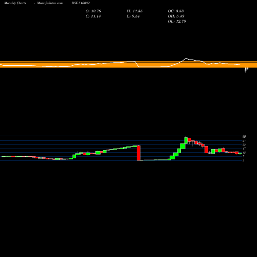Screen dimensions: 257x257
Task: Select the low price 'L: 9.54'
Action: [x=133, y=16]
